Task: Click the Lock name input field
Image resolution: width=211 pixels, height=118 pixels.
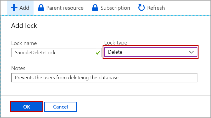Action: (53, 52)
